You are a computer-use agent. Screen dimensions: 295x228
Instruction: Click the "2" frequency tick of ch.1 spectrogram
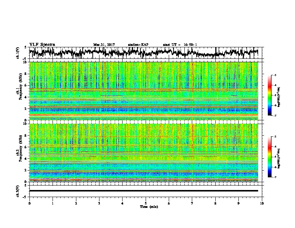tap(26, 109)
